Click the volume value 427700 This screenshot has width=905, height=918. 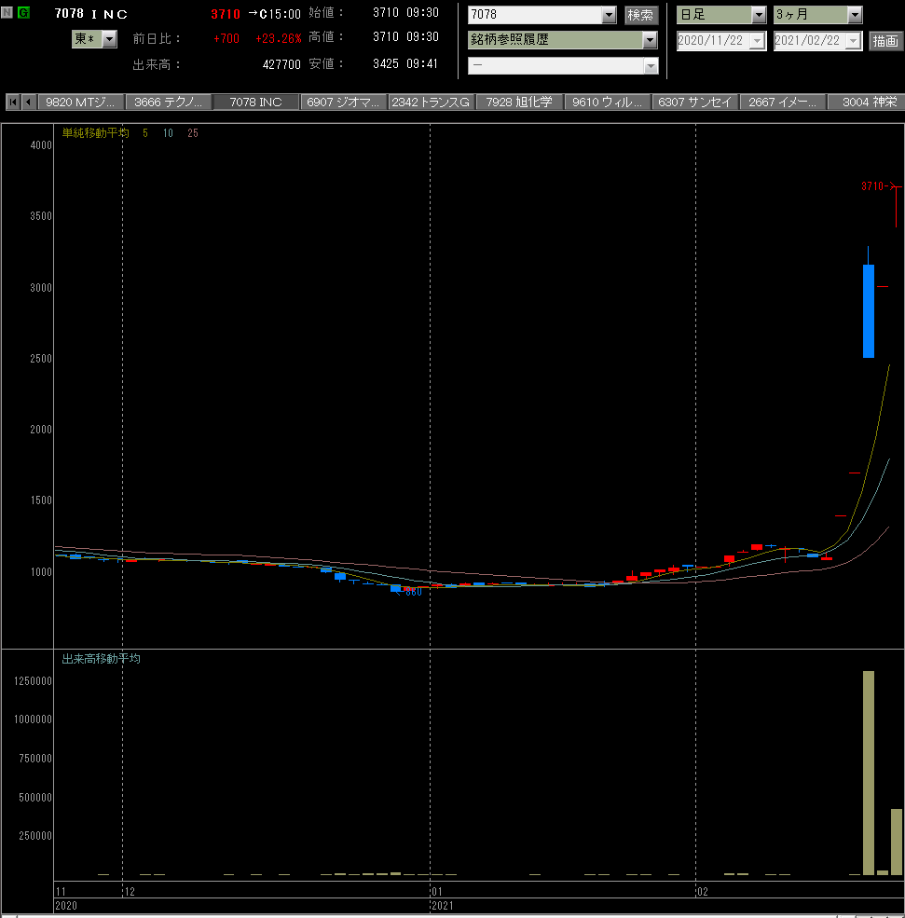(281, 64)
